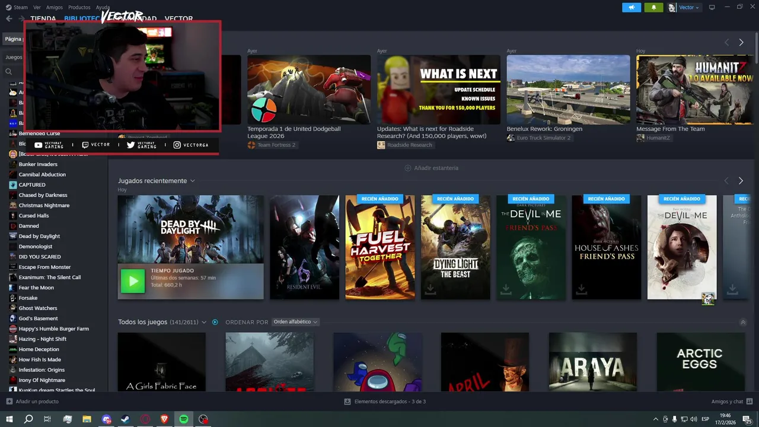Click the Roadside Research small game icon

[x=381, y=145]
